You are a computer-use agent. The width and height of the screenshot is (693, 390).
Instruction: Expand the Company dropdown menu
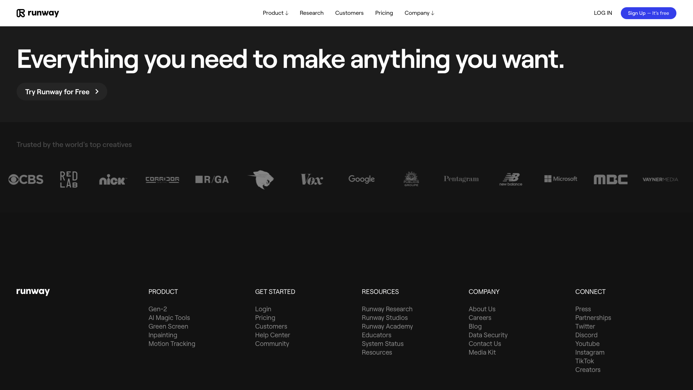pos(419,13)
